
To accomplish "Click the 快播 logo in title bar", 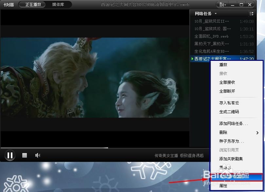I will click(x=9, y=5).
